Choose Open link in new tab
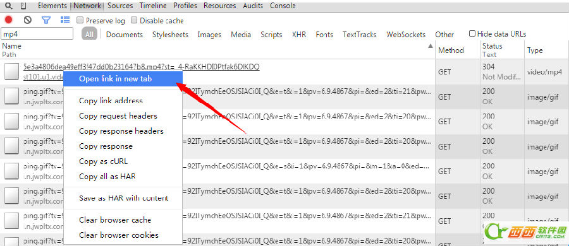This screenshot has width=569, height=246. pyautogui.click(x=123, y=79)
